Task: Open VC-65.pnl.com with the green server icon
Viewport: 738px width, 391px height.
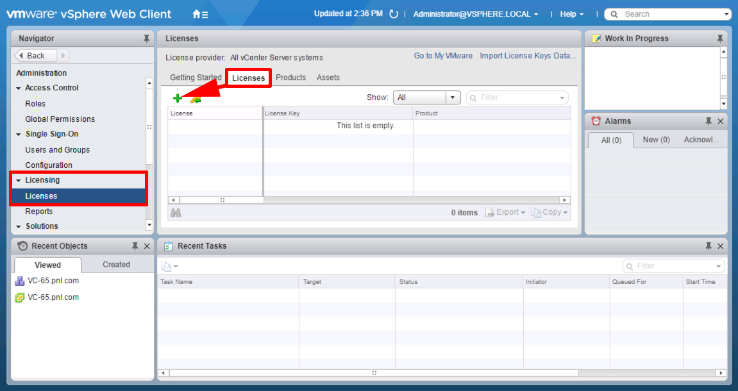Action: (x=47, y=297)
